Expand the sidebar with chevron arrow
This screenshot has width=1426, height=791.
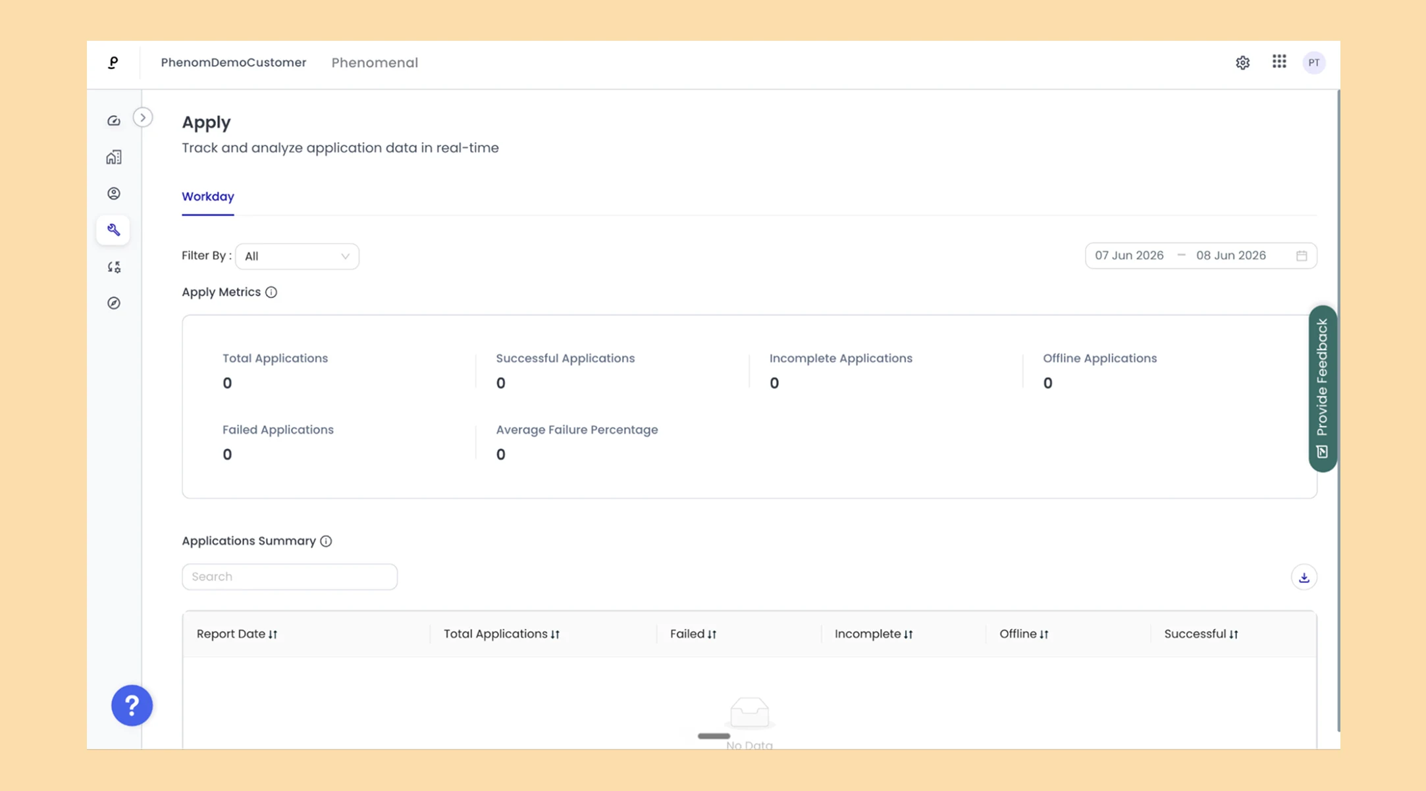143,118
